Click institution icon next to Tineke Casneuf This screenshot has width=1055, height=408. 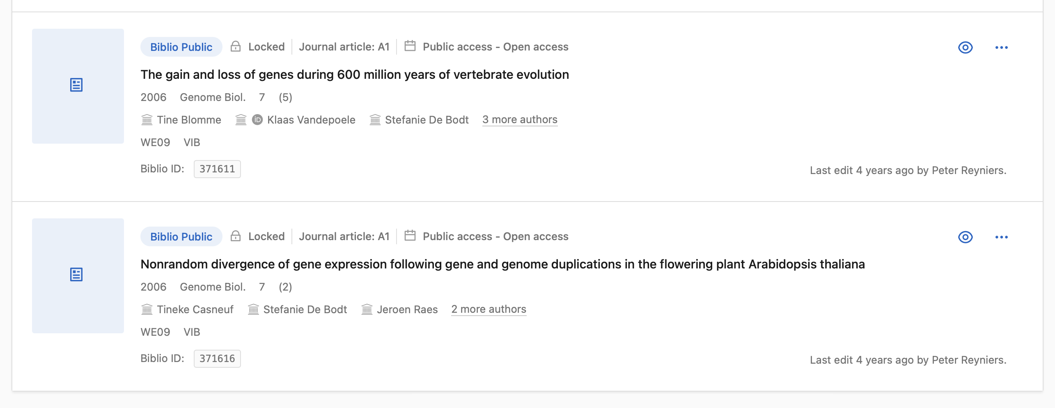(147, 309)
